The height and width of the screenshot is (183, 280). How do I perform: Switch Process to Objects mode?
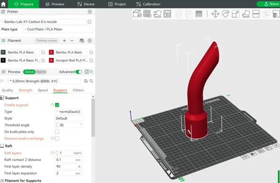[41, 72]
